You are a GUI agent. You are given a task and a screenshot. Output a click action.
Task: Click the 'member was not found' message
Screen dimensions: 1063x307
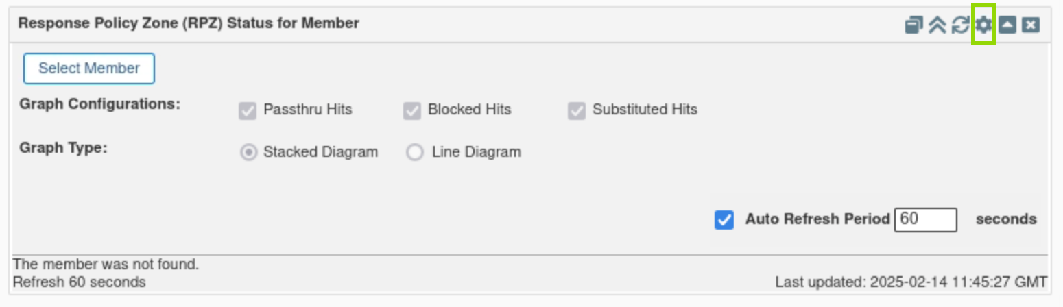(x=106, y=264)
